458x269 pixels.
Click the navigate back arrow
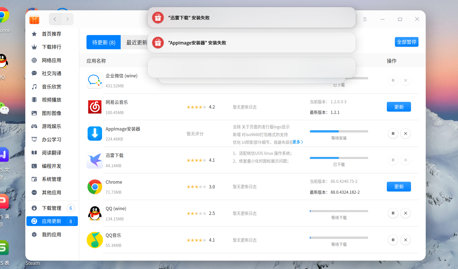pyautogui.click(x=55, y=19)
